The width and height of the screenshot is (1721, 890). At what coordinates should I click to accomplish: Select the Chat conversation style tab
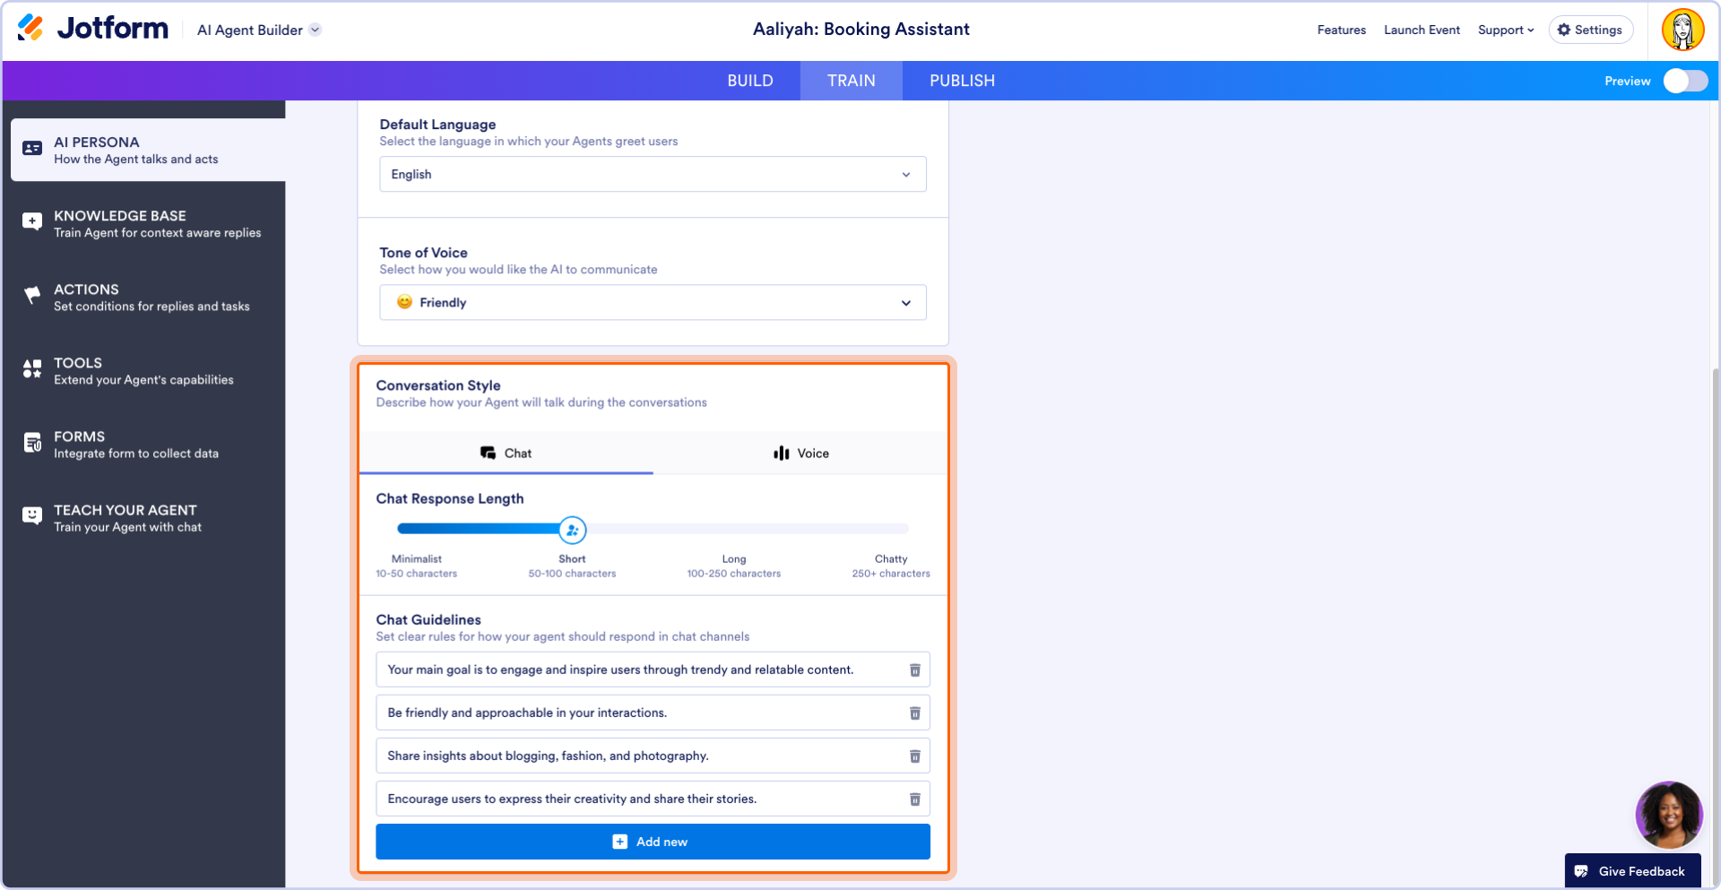coord(506,454)
